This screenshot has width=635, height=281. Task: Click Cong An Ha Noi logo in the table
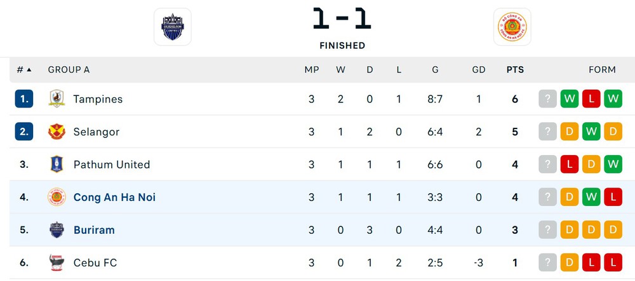57,197
